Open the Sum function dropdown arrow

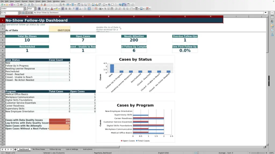pos(29,13)
